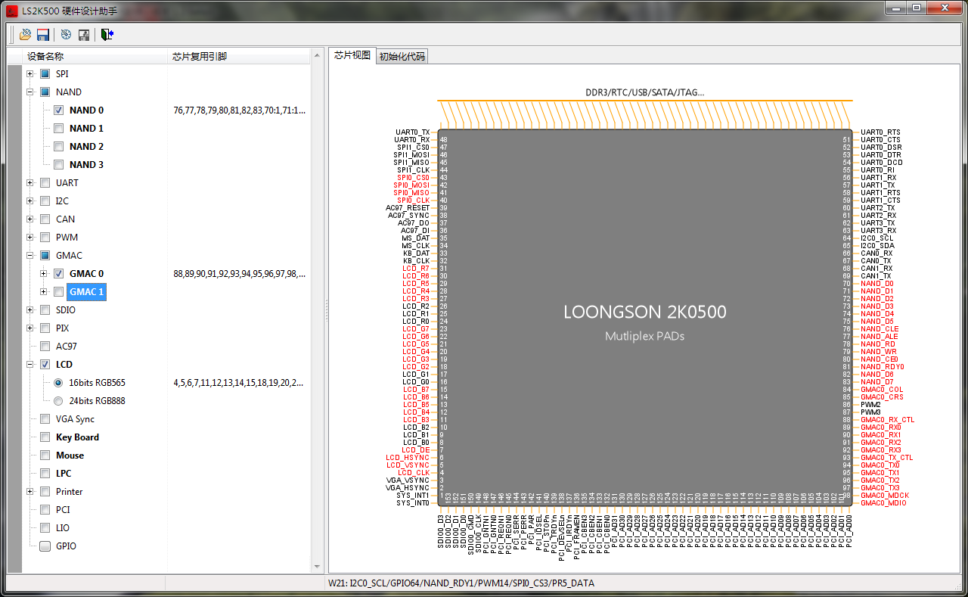Uncheck the GMAC 0 checkbox
The height and width of the screenshot is (597, 968).
point(58,274)
